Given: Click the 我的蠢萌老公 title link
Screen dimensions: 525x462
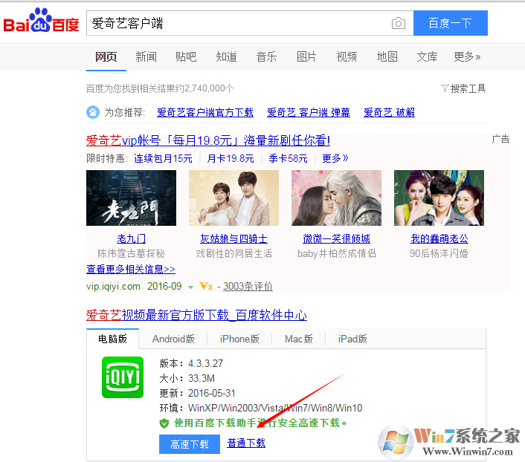Looking at the screenshot, I should click(x=439, y=239).
